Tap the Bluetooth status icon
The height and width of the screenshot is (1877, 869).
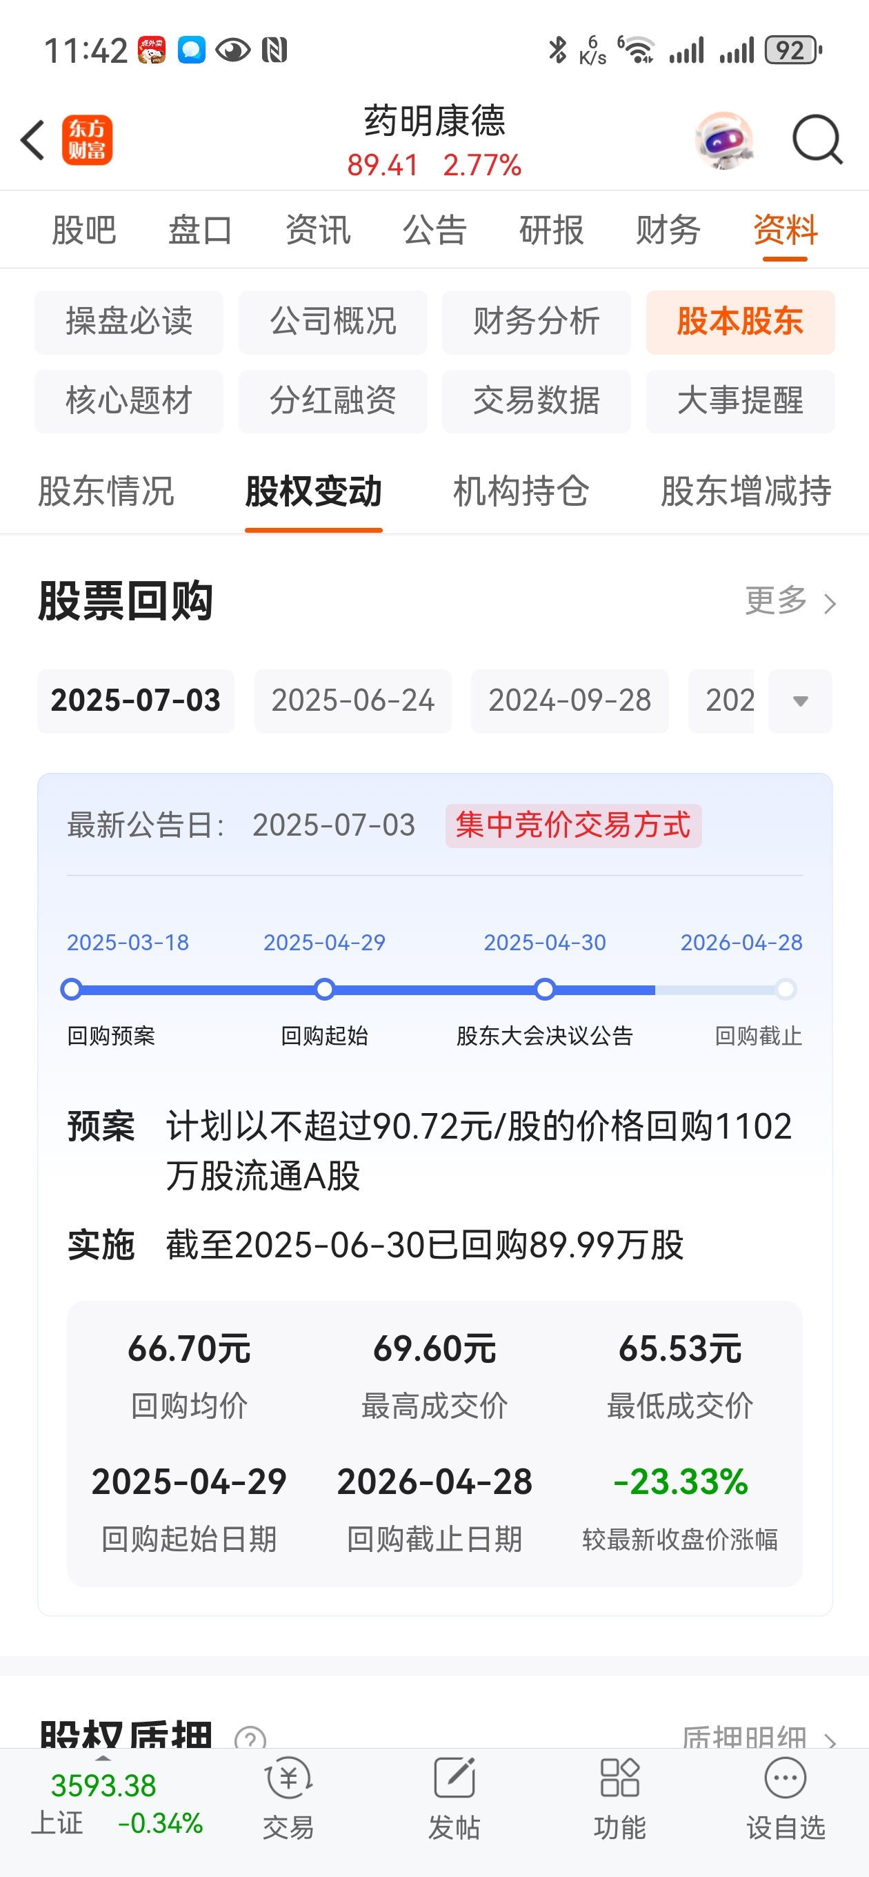tap(558, 50)
